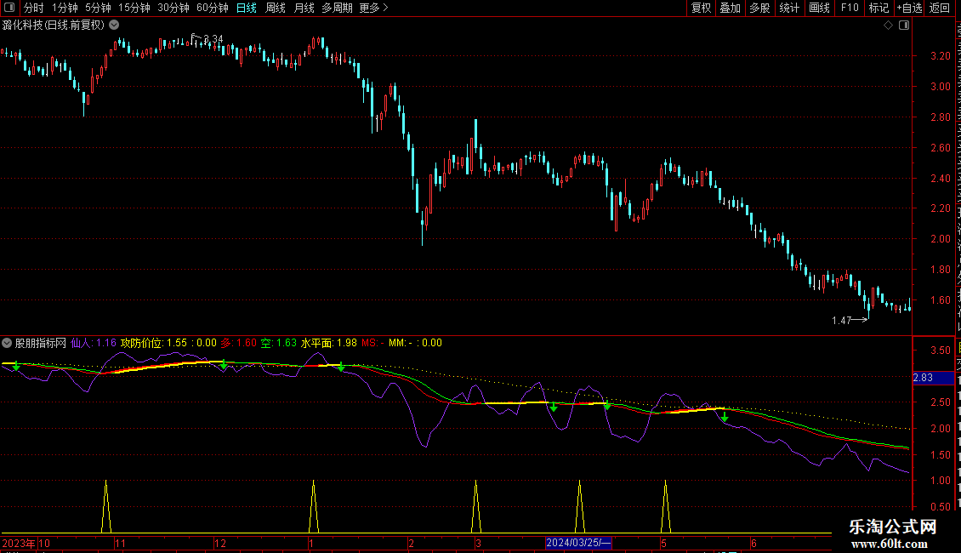Click the 复权 adjustment button
Viewport: 961px width, 553px height.
(x=701, y=8)
